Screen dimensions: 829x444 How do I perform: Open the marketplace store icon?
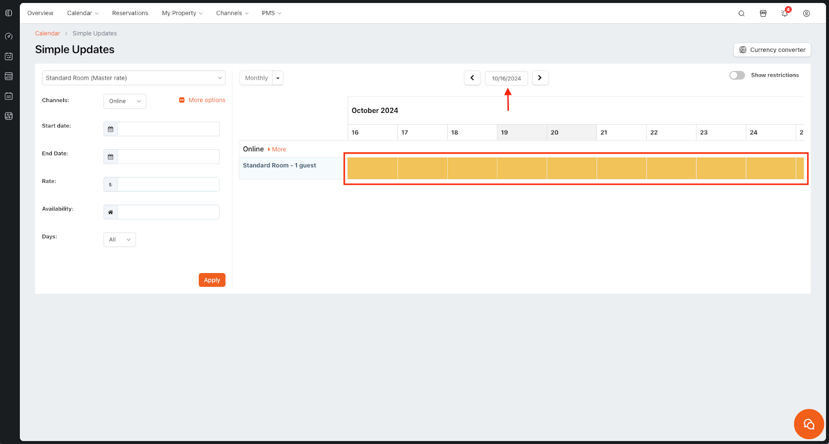pyautogui.click(x=763, y=13)
